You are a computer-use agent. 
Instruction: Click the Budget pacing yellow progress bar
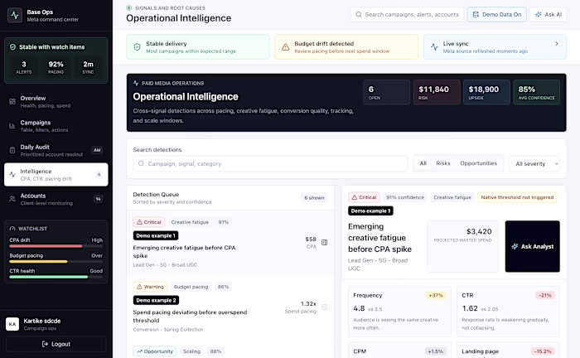tap(38, 262)
